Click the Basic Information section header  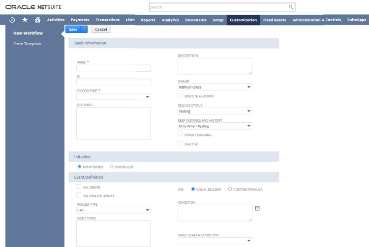tap(174, 43)
